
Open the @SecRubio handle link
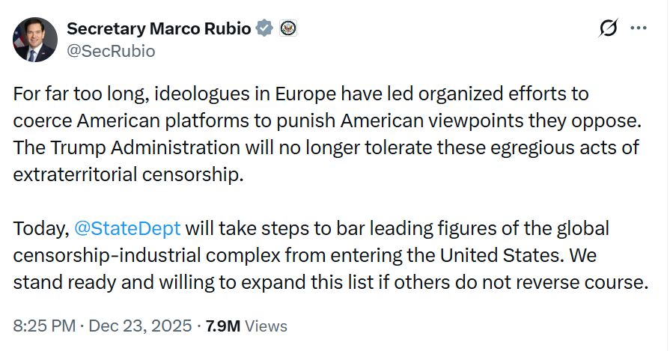coord(111,51)
